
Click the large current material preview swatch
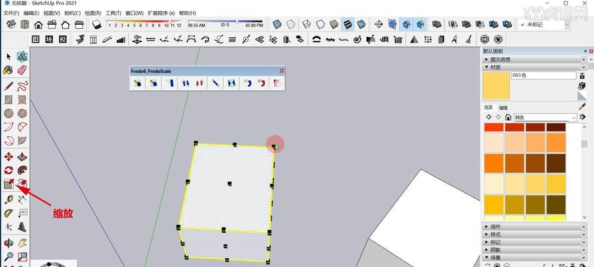[496, 86]
